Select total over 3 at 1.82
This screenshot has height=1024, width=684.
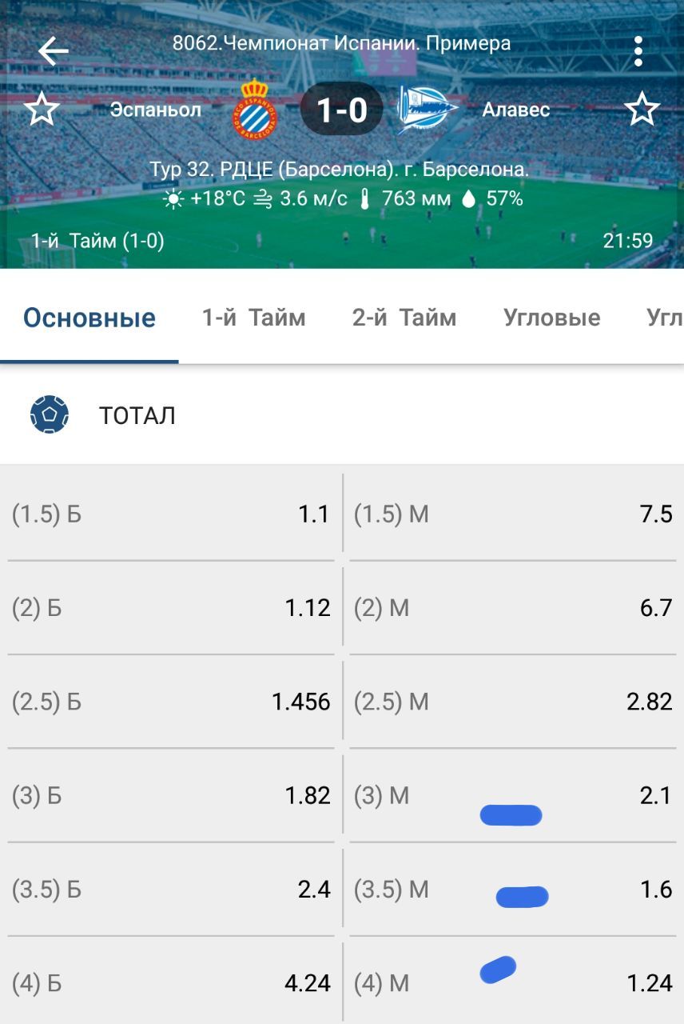171,796
